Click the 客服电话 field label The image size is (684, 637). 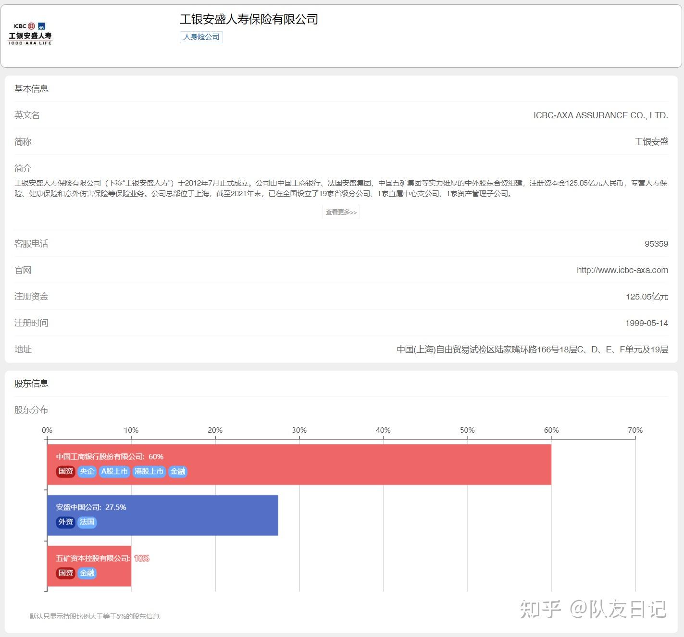tap(31, 244)
